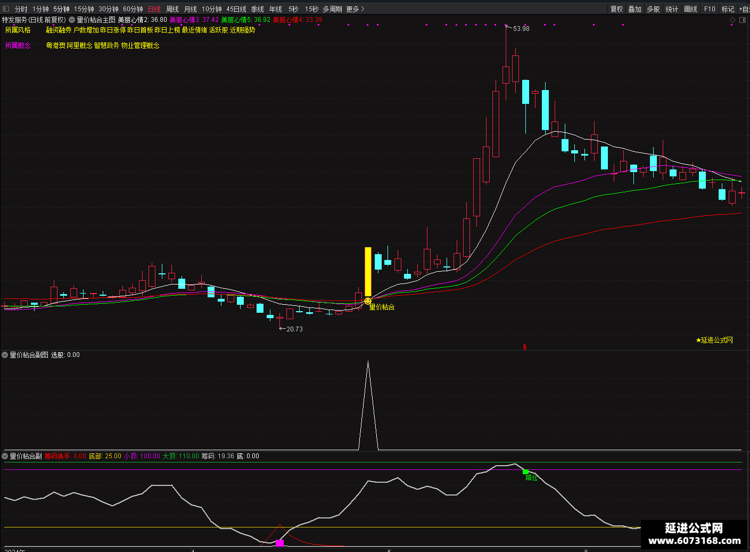
Task: Click the 20.73 low price label
Action: pos(291,329)
